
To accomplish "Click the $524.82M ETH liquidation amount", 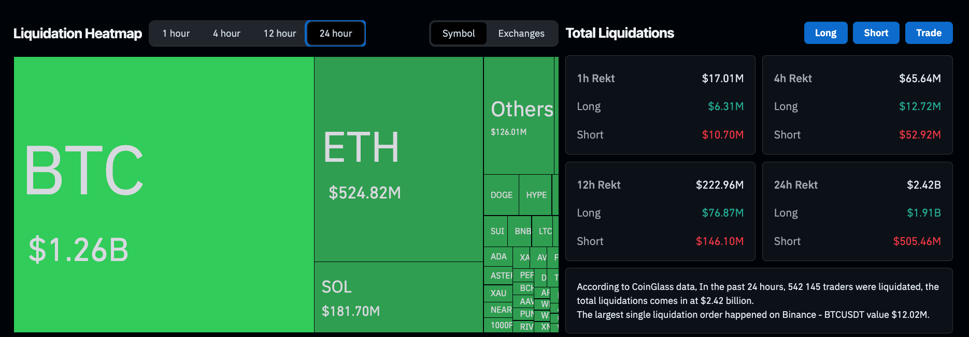I will point(365,193).
